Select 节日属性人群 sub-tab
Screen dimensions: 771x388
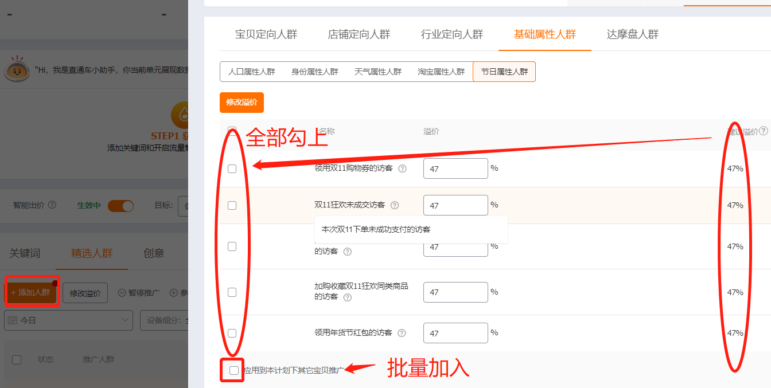[x=504, y=72]
